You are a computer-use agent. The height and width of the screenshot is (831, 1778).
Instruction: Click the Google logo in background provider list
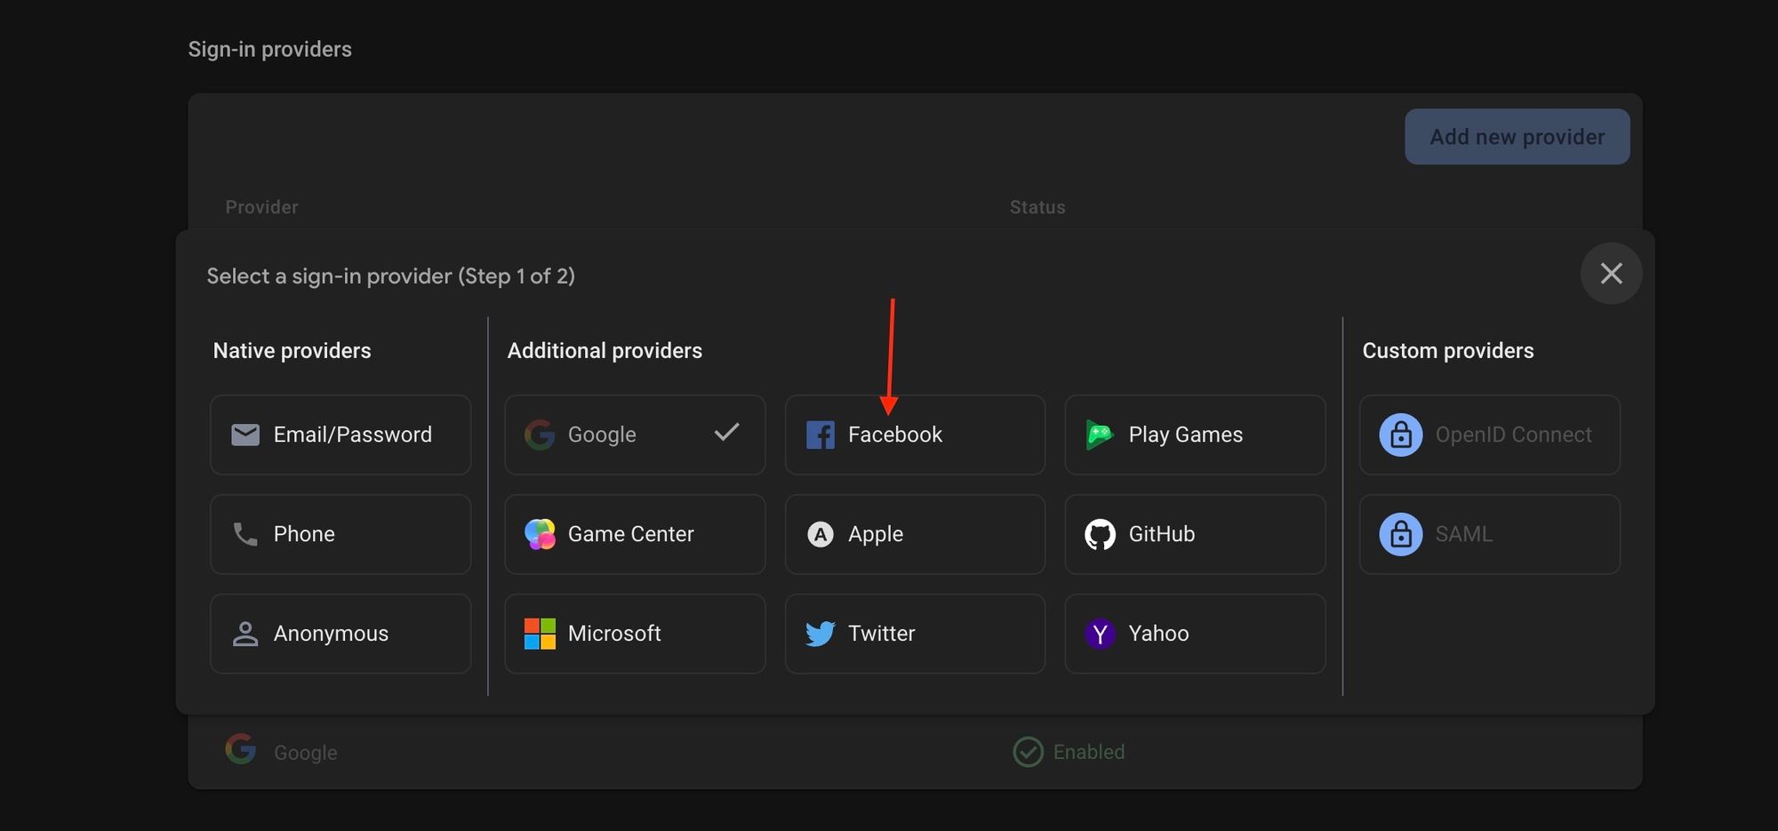pos(241,749)
